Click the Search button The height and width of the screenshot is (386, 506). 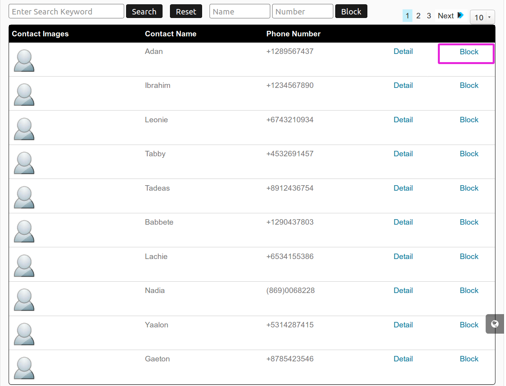click(144, 12)
